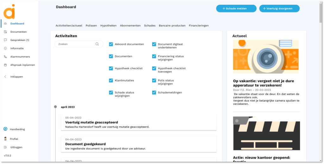Open Afspraak inplannen sidebar item
Image resolution: width=324 pixels, height=164 pixels.
[x=22, y=65]
